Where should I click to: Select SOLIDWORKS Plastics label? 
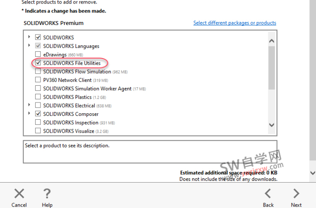[67, 97]
